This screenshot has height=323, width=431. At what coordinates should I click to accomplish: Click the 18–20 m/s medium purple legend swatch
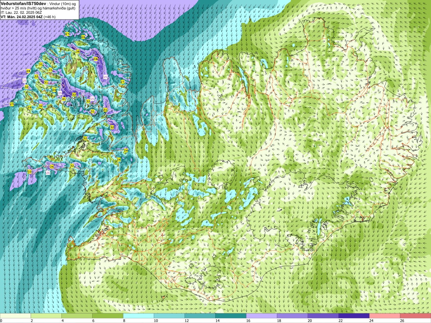[x=293, y=316]
